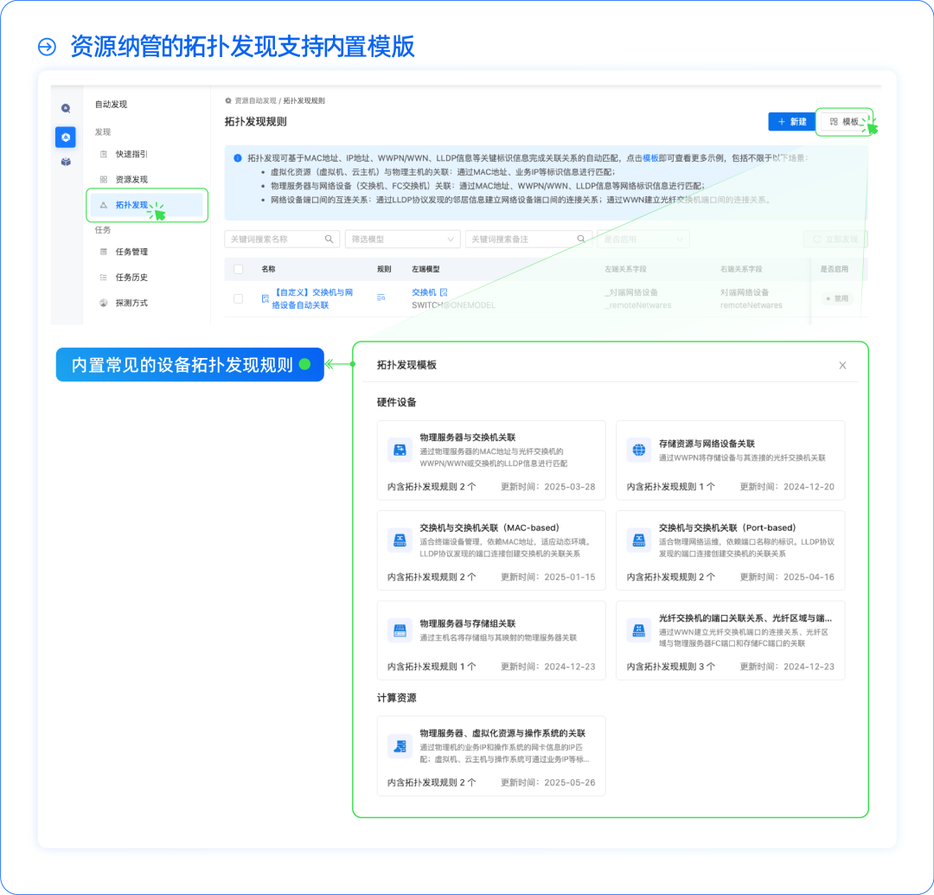Select 任务管理 in the sidebar menu
The width and height of the screenshot is (934, 895).
(131, 252)
